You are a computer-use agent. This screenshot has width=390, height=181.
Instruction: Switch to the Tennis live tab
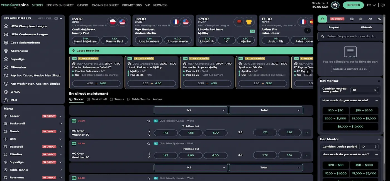click(x=117, y=99)
